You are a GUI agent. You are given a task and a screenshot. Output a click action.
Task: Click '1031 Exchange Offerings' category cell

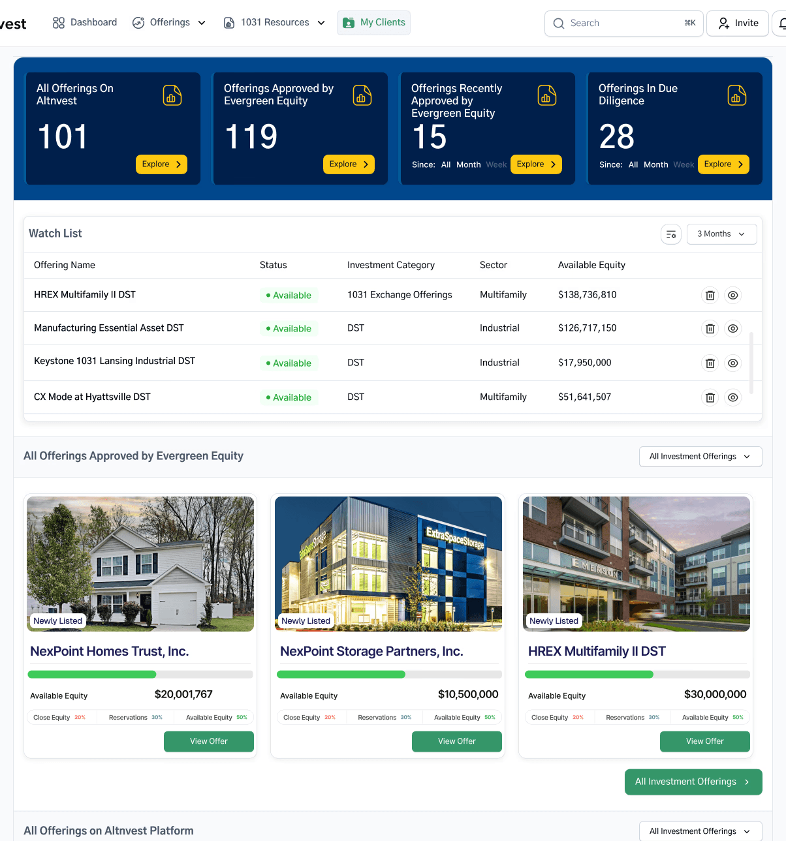[x=400, y=295]
